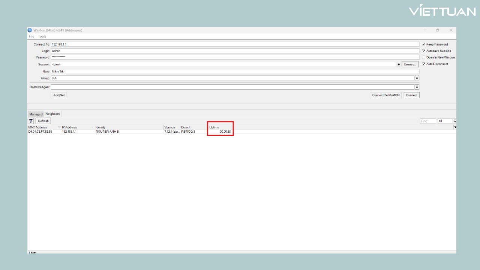Open the Tools menu
Image resolution: width=480 pixels, height=270 pixels.
click(x=42, y=36)
